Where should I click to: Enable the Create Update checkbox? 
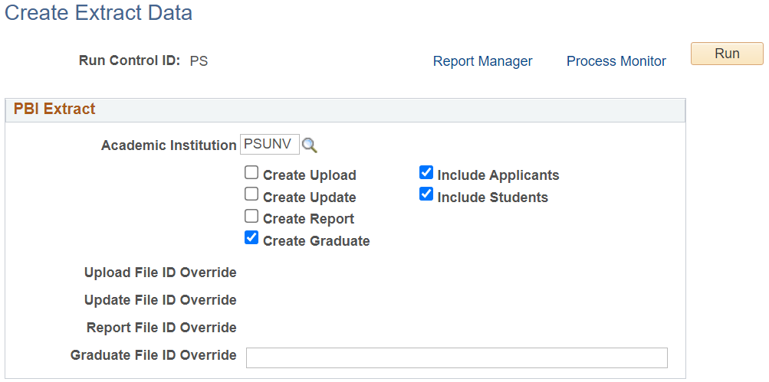tap(251, 195)
